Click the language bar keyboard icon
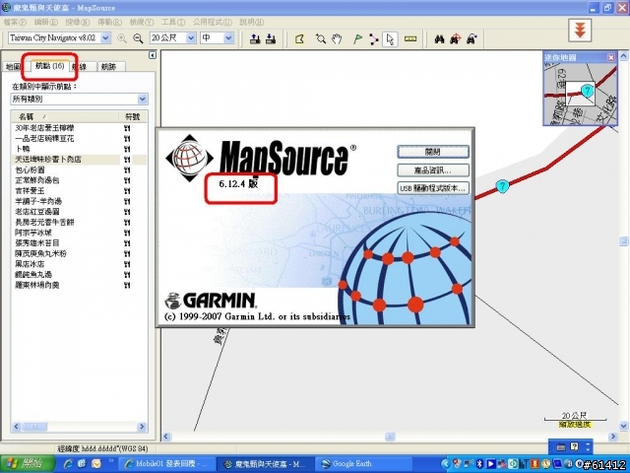This screenshot has width=630, height=473. [x=561, y=447]
